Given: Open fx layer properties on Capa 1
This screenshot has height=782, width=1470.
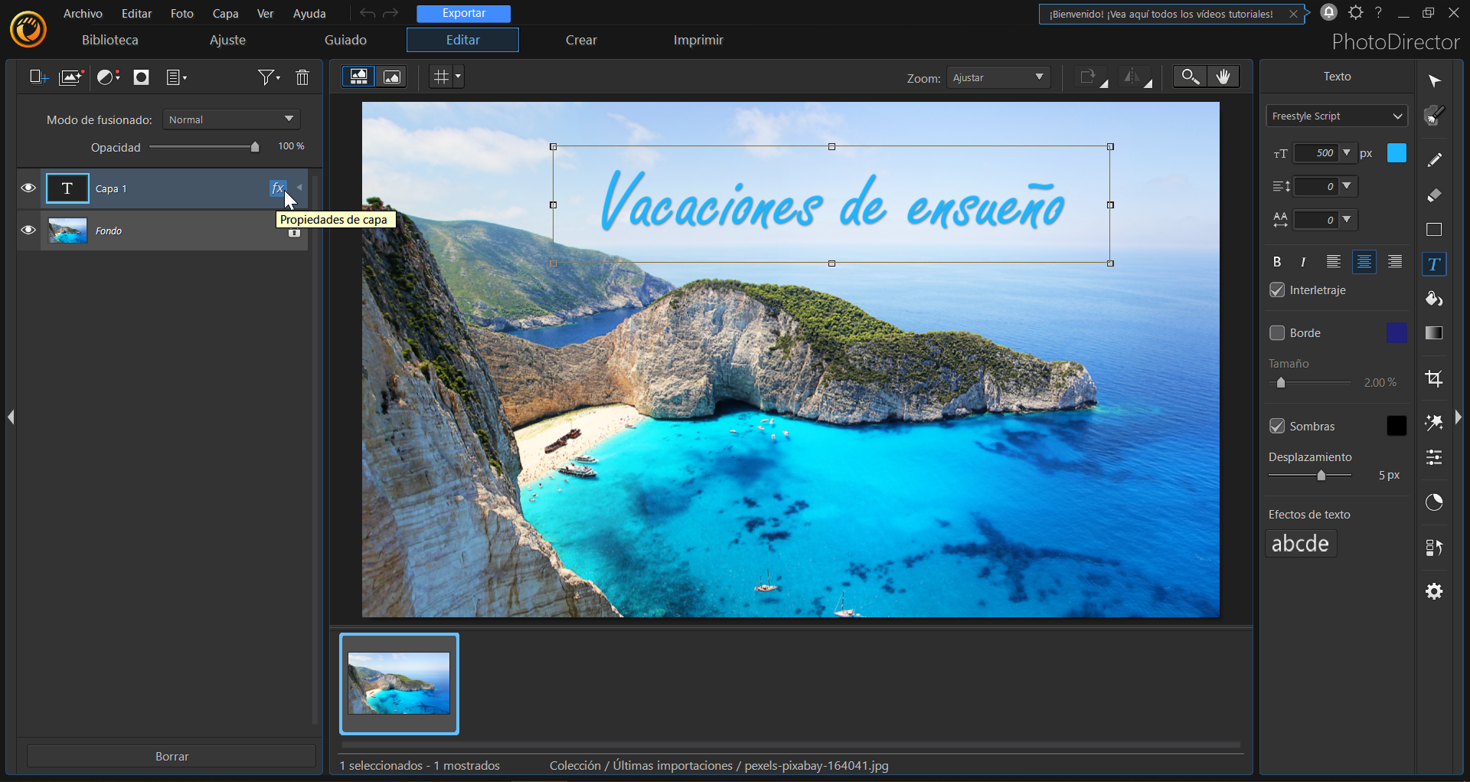Looking at the screenshot, I should 278,188.
